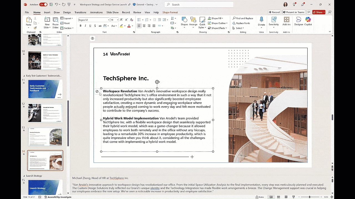Expand the Select dropdown in Editing

point(238,28)
